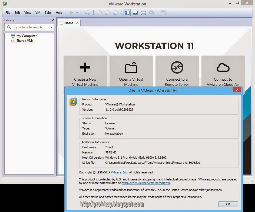This screenshot has width=255, height=212.
Task: Click the Revert to Snapshot icon
Action: (107, 13)
